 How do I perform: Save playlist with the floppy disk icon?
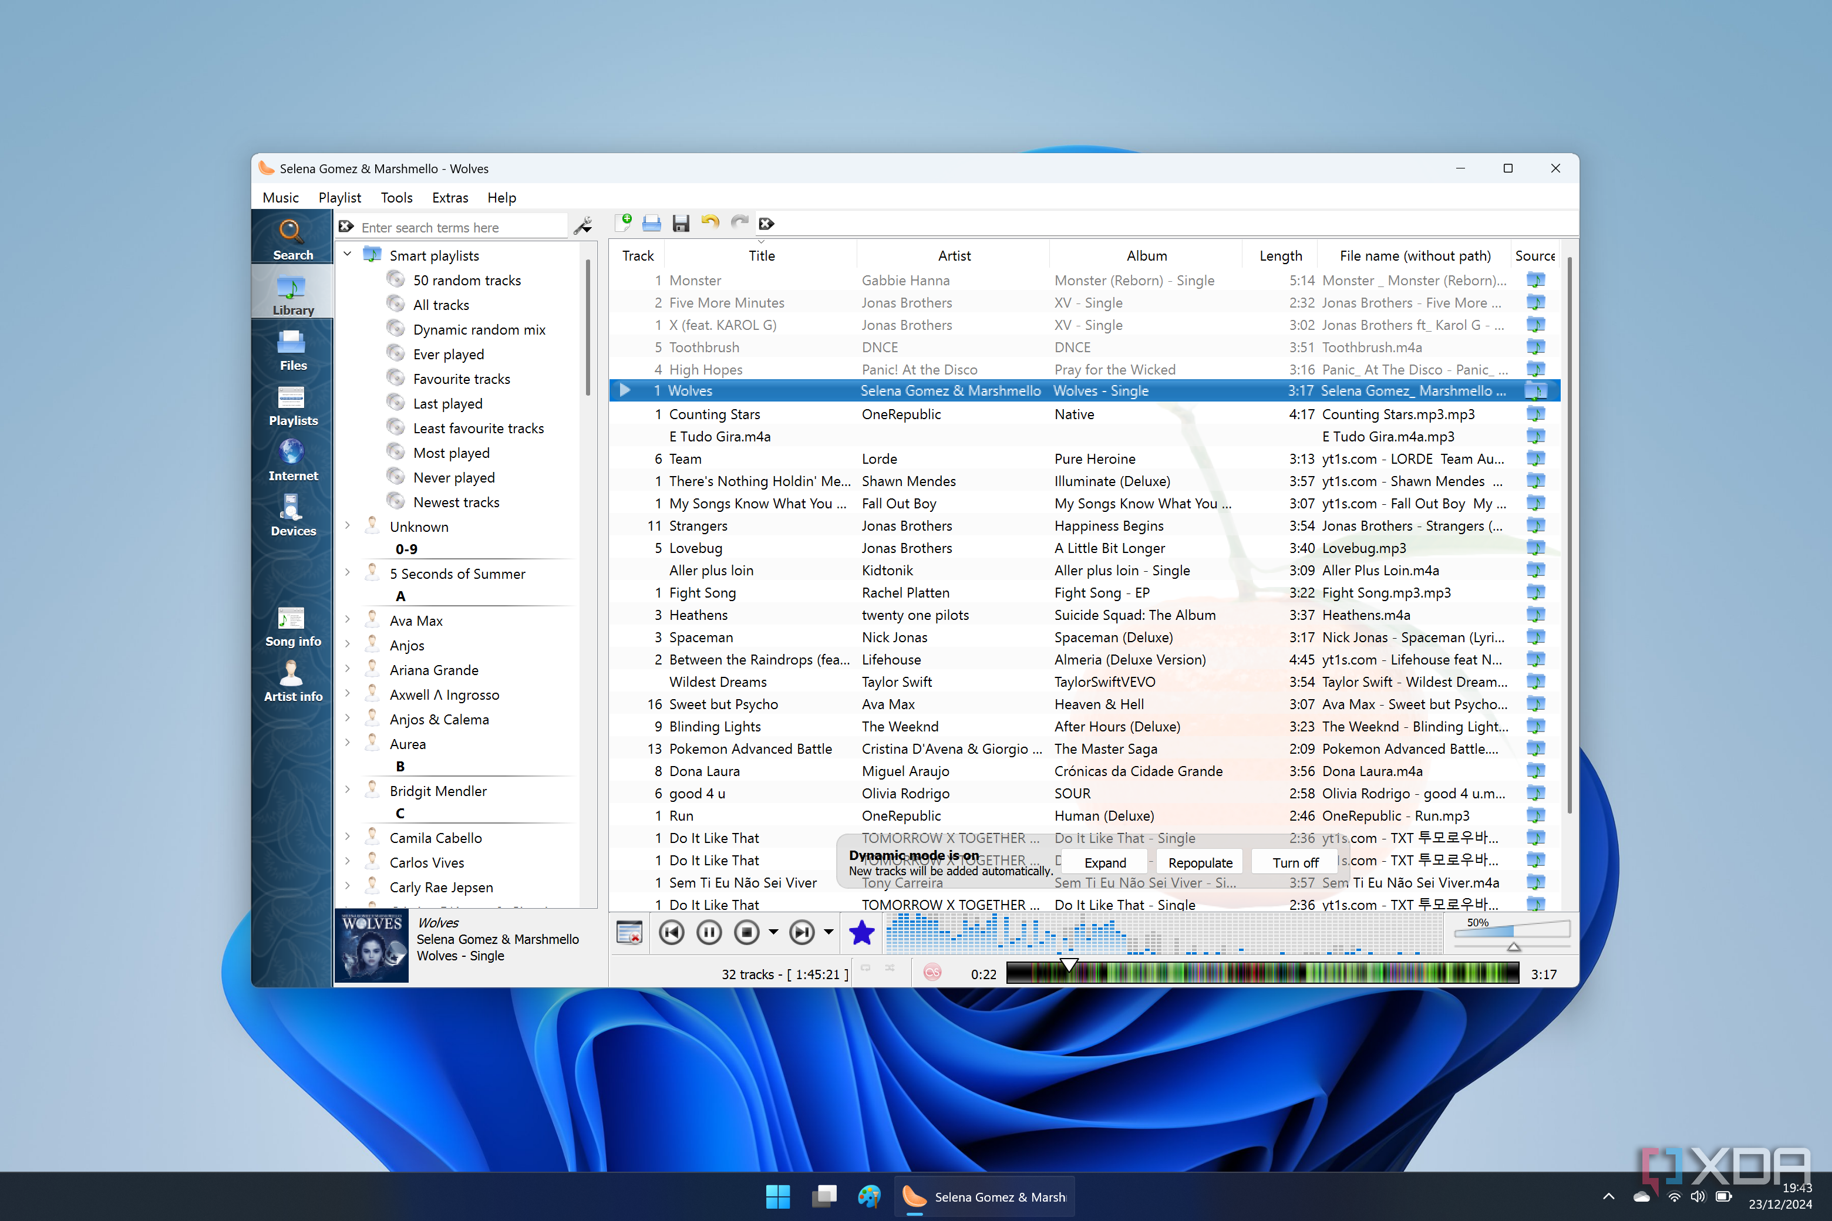(x=681, y=224)
